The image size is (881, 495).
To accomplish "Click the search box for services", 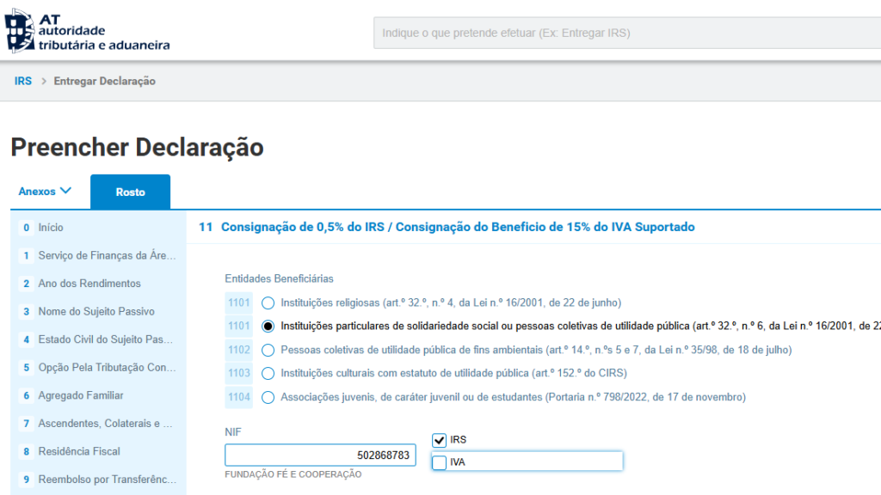I will (x=626, y=34).
